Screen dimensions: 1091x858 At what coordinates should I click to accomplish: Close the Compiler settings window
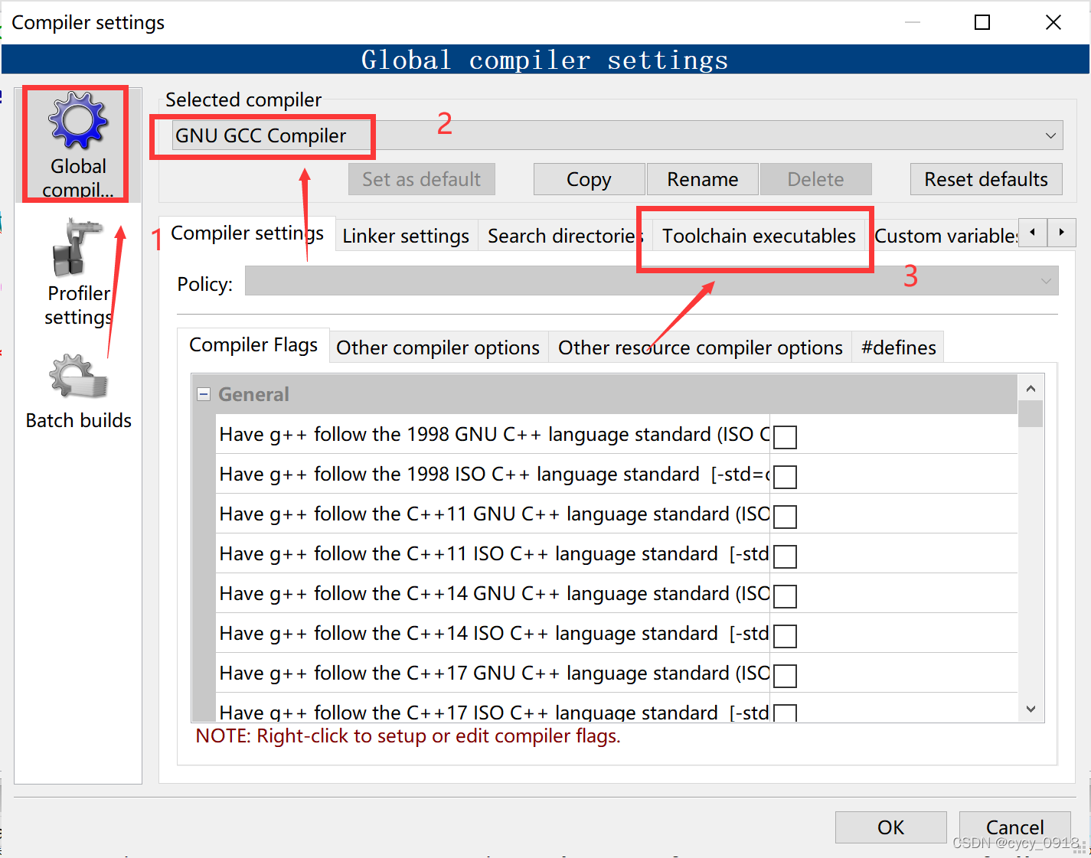click(x=1053, y=22)
